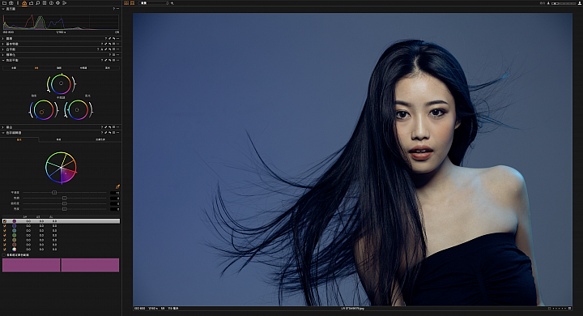Expand the White Balance panel chevron
This screenshot has width=583, height=316.
point(2,49)
